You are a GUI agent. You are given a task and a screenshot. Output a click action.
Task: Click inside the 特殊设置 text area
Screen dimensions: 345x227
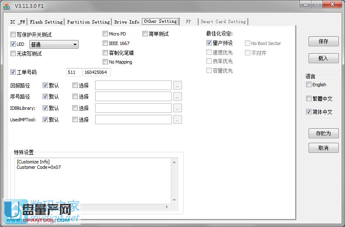tap(93, 181)
